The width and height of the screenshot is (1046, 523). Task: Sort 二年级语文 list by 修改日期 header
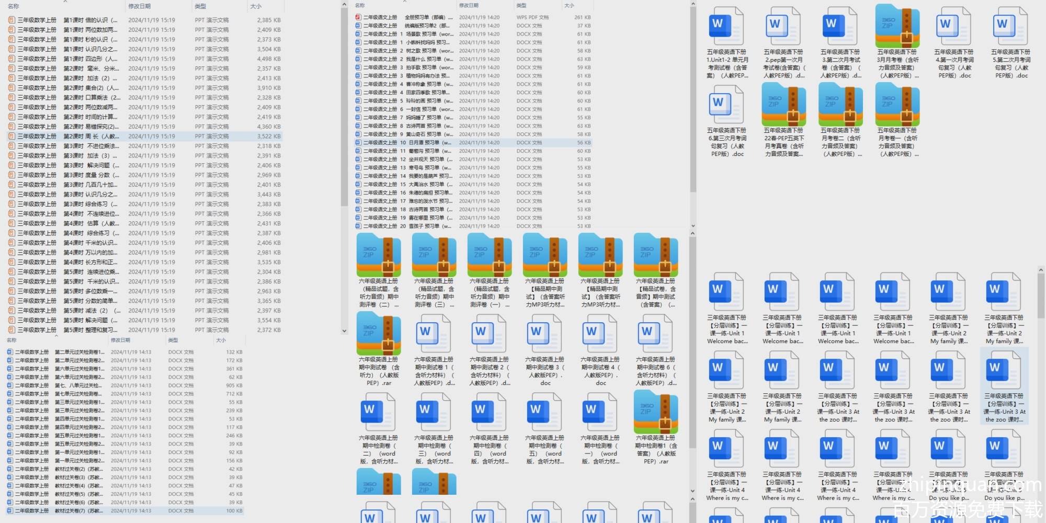coord(469,5)
